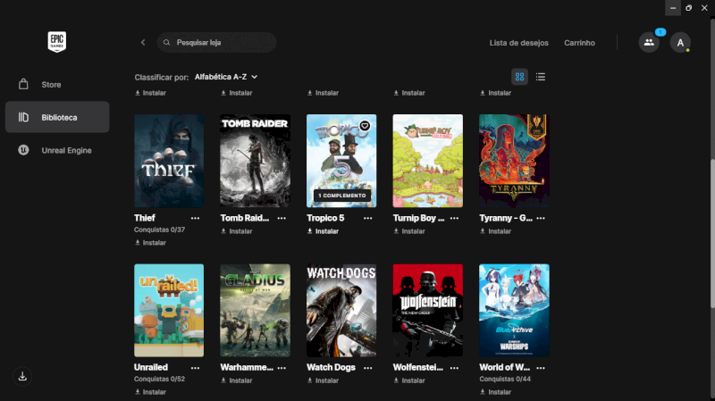Expand the Alfabética A-Z sort dropdown
The height and width of the screenshot is (401, 715).
[226, 77]
